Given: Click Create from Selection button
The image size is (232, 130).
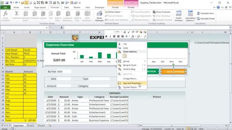Looking at the screenshot, I should [116, 20].
